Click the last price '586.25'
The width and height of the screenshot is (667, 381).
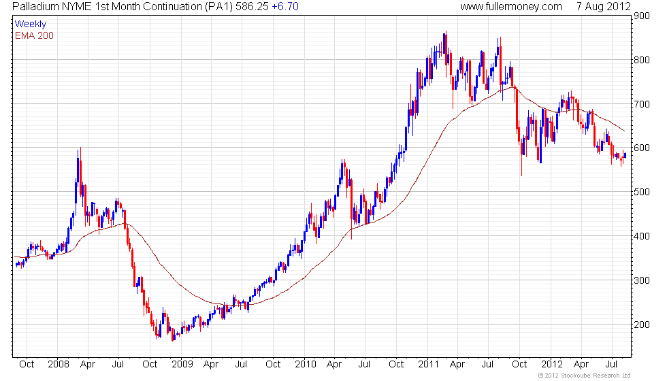click(x=253, y=7)
